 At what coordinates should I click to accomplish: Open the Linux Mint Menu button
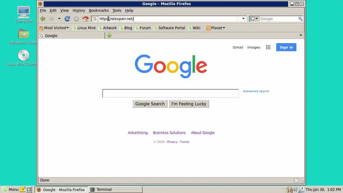point(10,190)
